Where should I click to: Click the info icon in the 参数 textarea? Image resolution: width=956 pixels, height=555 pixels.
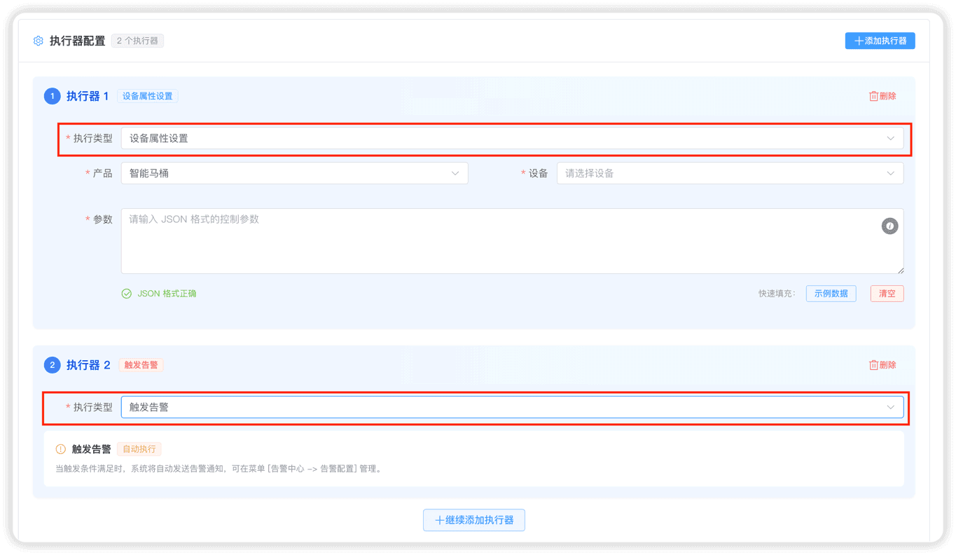pos(889,226)
